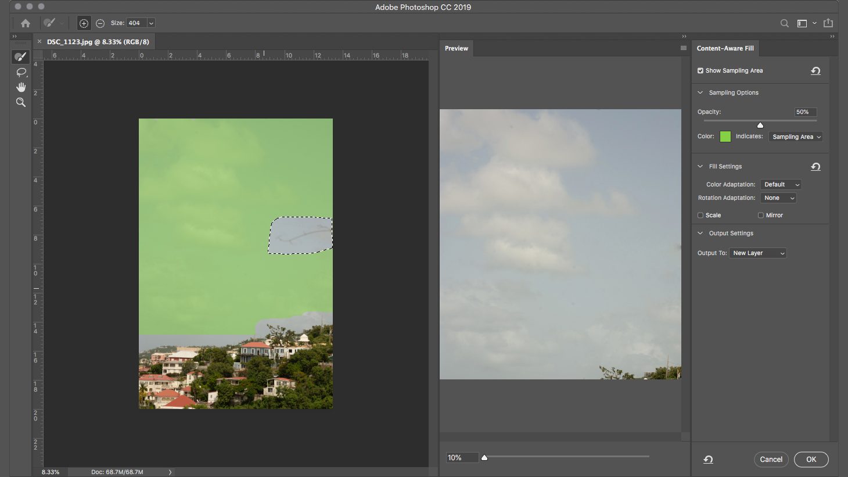Click the 8.33% canvas zoom field
Screen dimensions: 848x477
click(51, 472)
